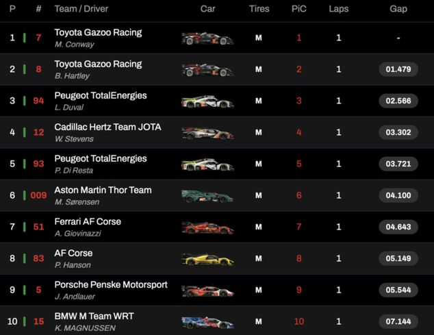Click the #94 Peugeot car image
This screenshot has width=434, height=335.
click(x=207, y=101)
